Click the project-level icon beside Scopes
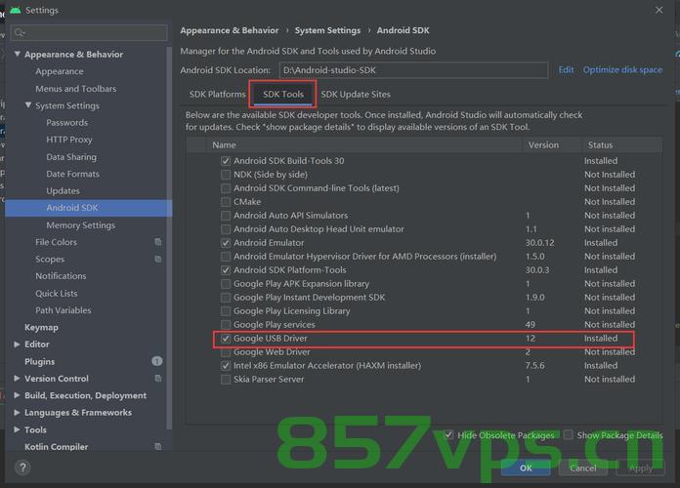This screenshot has height=488, width=680. [158, 259]
